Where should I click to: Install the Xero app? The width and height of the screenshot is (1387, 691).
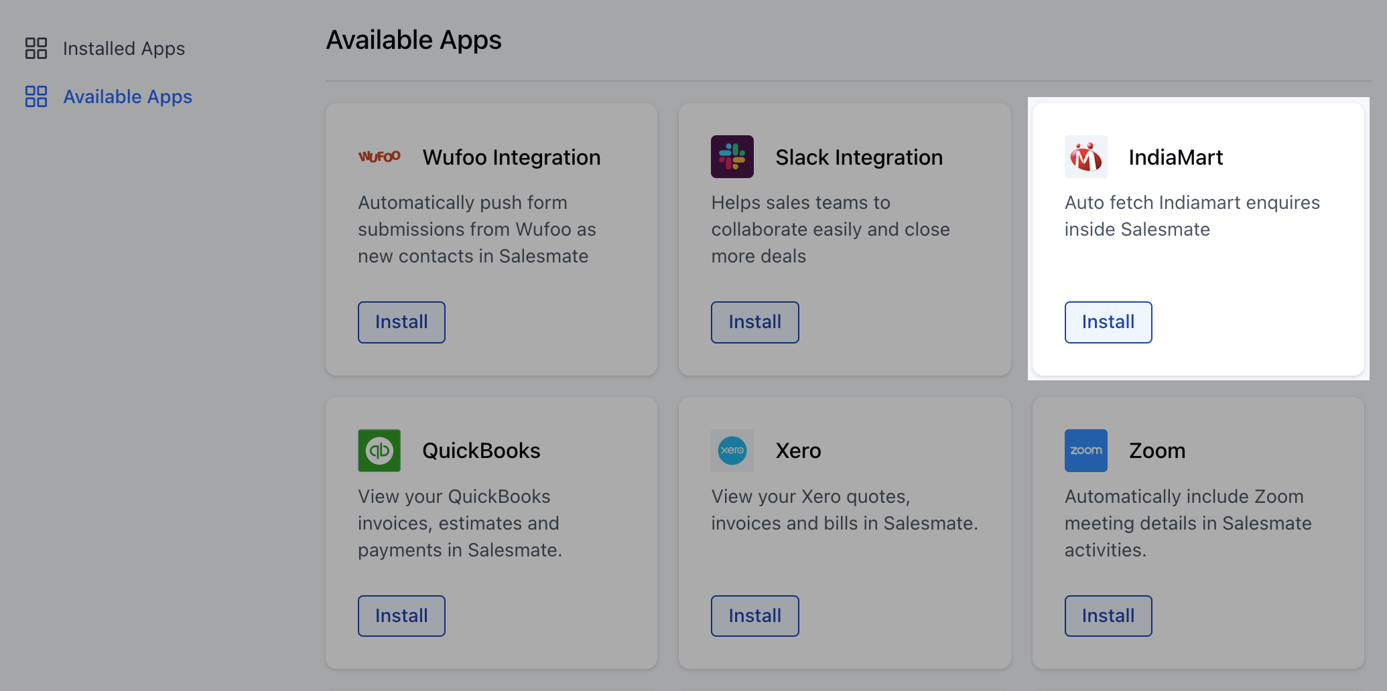(755, 616)
